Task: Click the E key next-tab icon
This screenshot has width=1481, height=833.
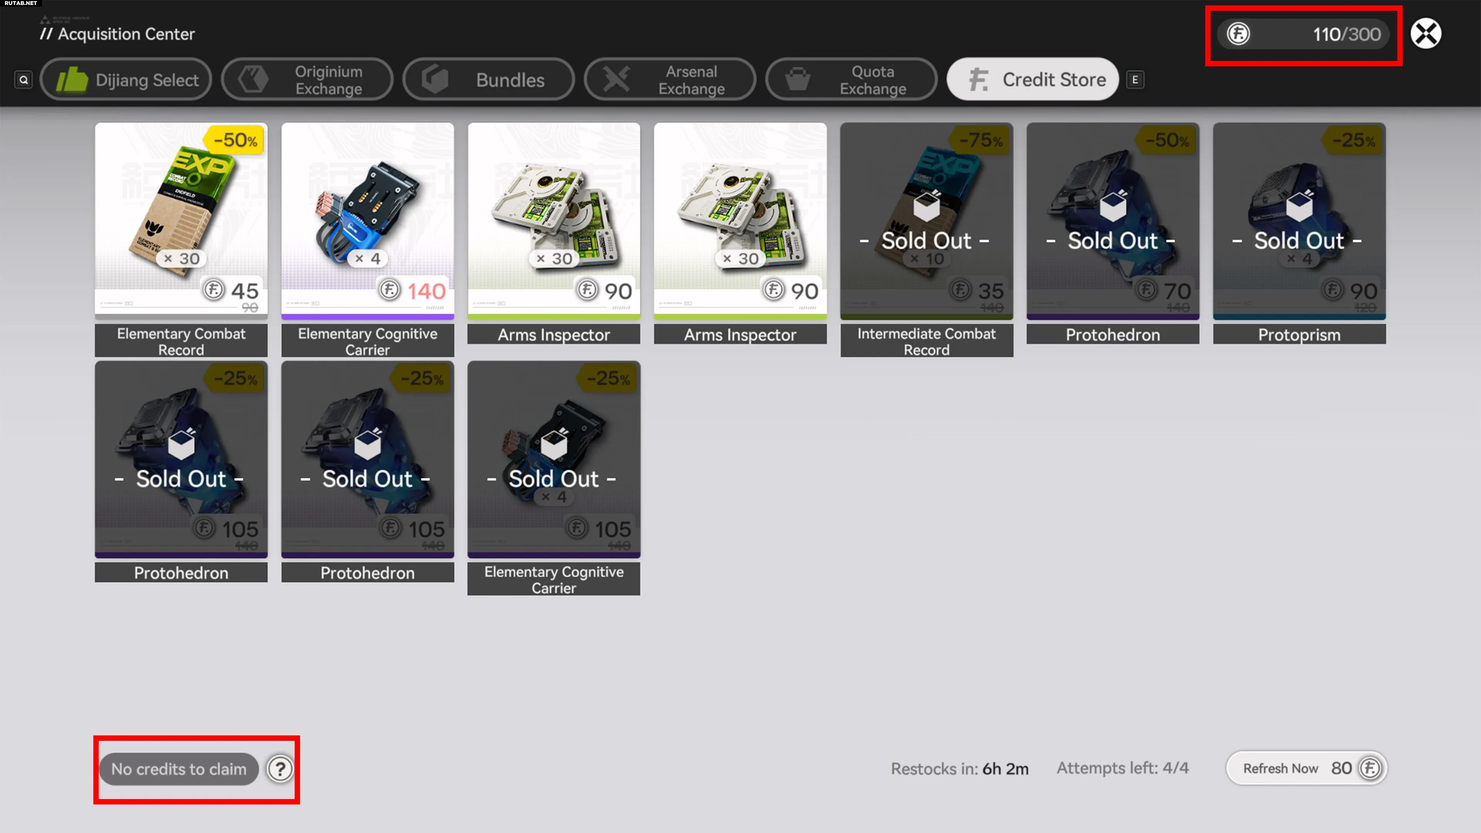Action: click(1135, 80)
